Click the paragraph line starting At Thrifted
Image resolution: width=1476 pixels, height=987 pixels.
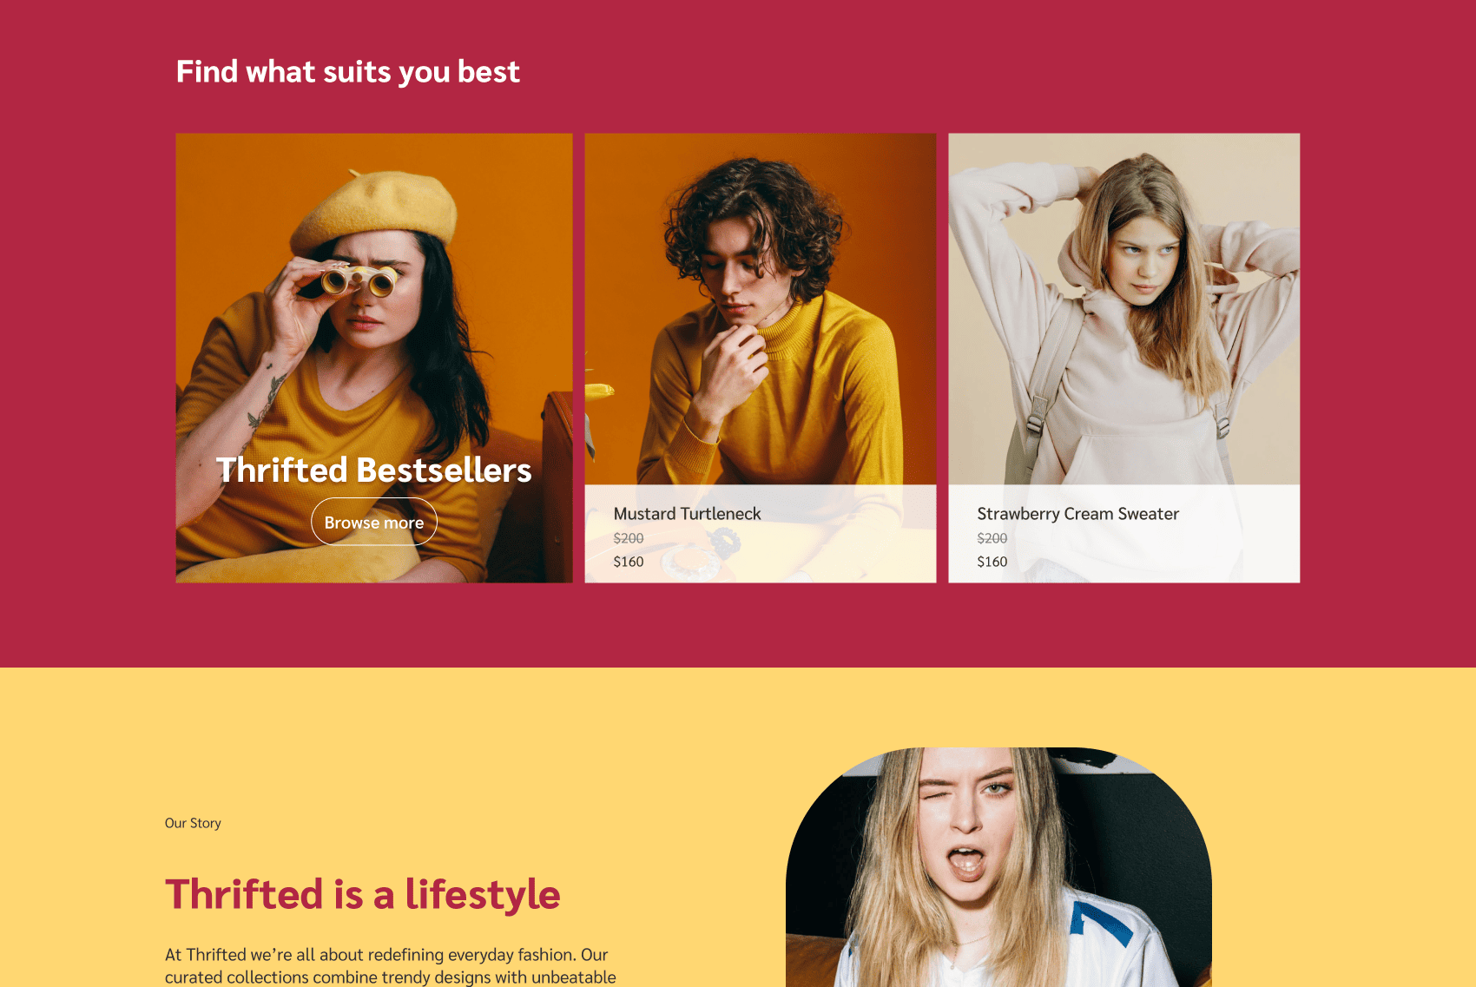pyautogui.click(x=386, y=955)
